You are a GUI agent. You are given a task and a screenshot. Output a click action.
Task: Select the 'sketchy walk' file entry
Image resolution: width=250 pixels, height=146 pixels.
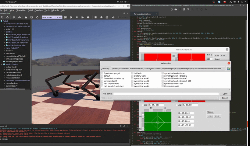click(140, 76)
